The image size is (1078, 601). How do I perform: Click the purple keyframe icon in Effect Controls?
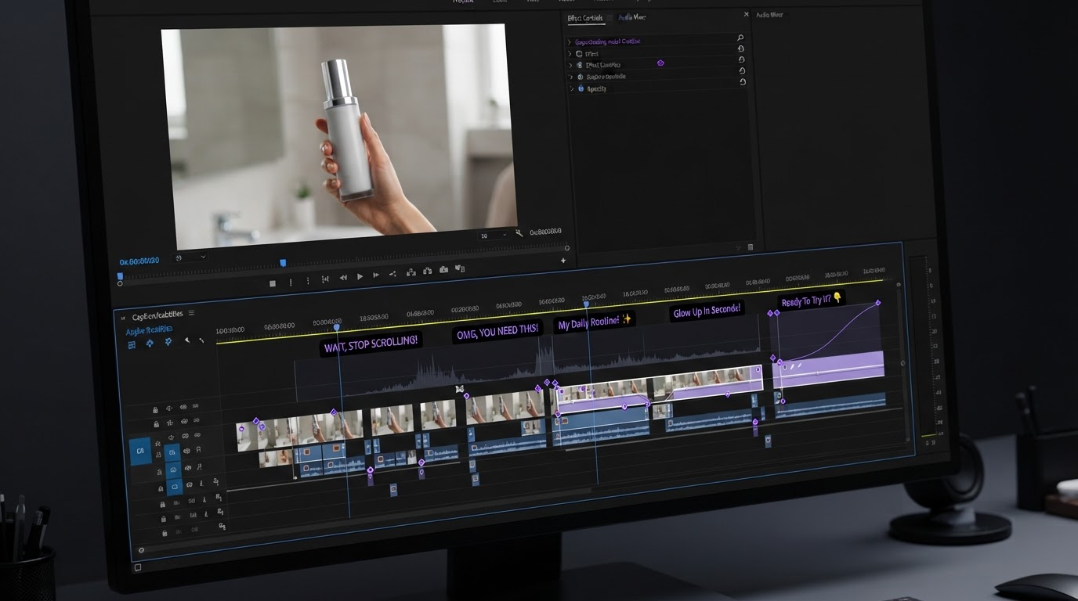(660, 63)
